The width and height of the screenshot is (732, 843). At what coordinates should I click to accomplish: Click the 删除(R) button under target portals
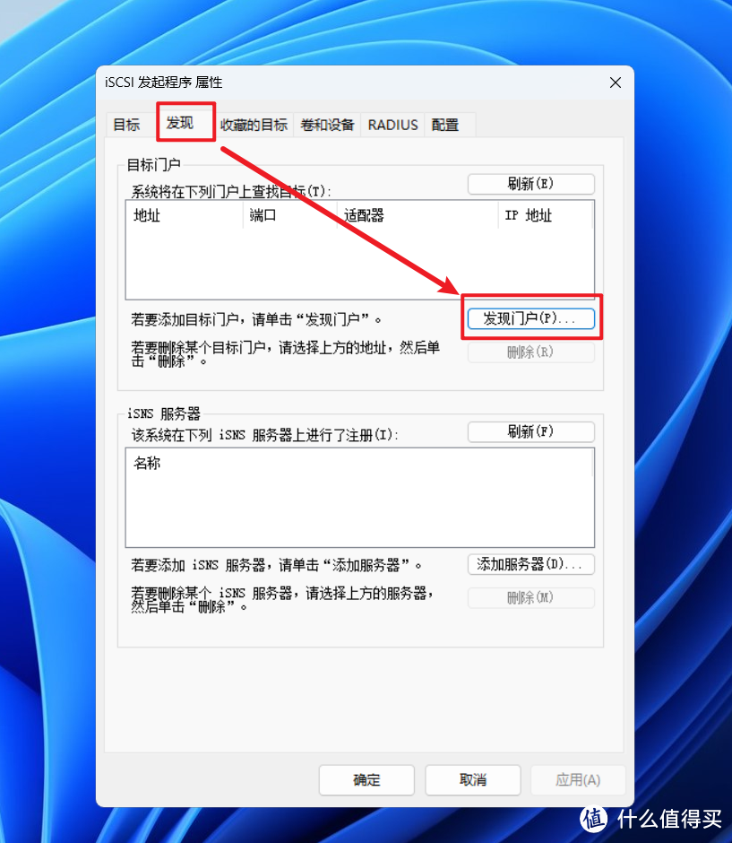tap(530, 352)
